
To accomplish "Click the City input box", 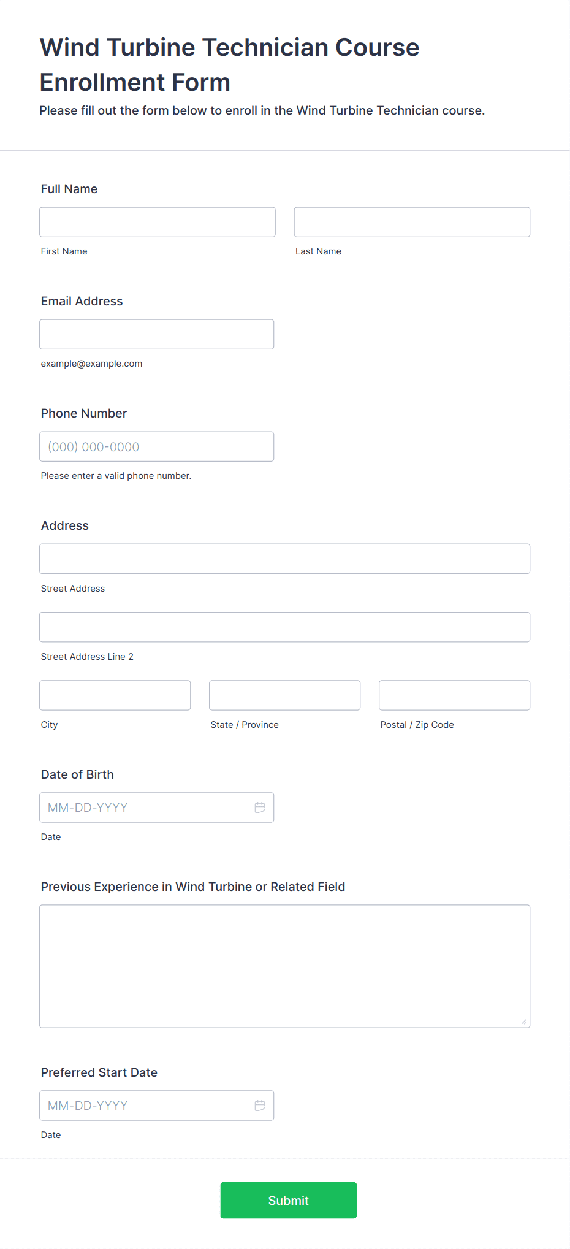I will click(x=115, y=695).
